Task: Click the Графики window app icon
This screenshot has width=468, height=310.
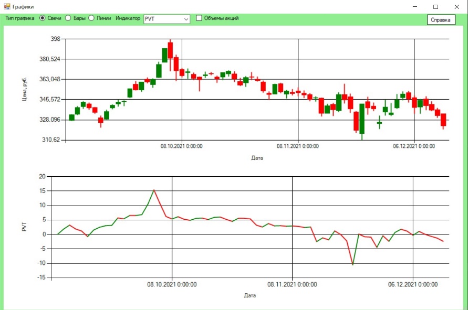Action: tap(7, 6)
